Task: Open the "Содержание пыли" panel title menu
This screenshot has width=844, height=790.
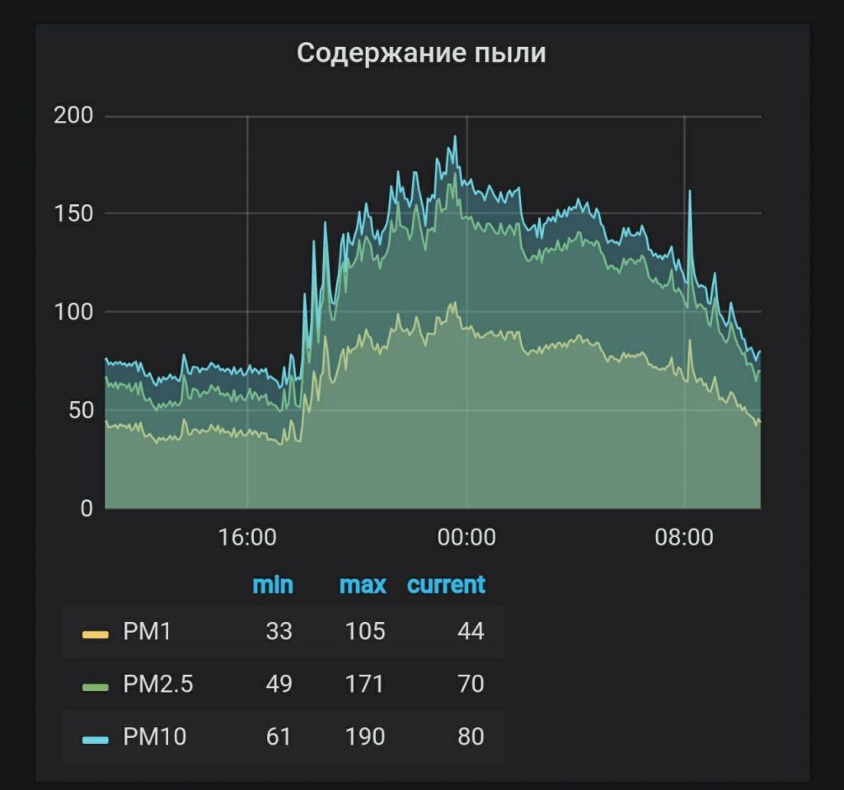Action: coord(421,54)
